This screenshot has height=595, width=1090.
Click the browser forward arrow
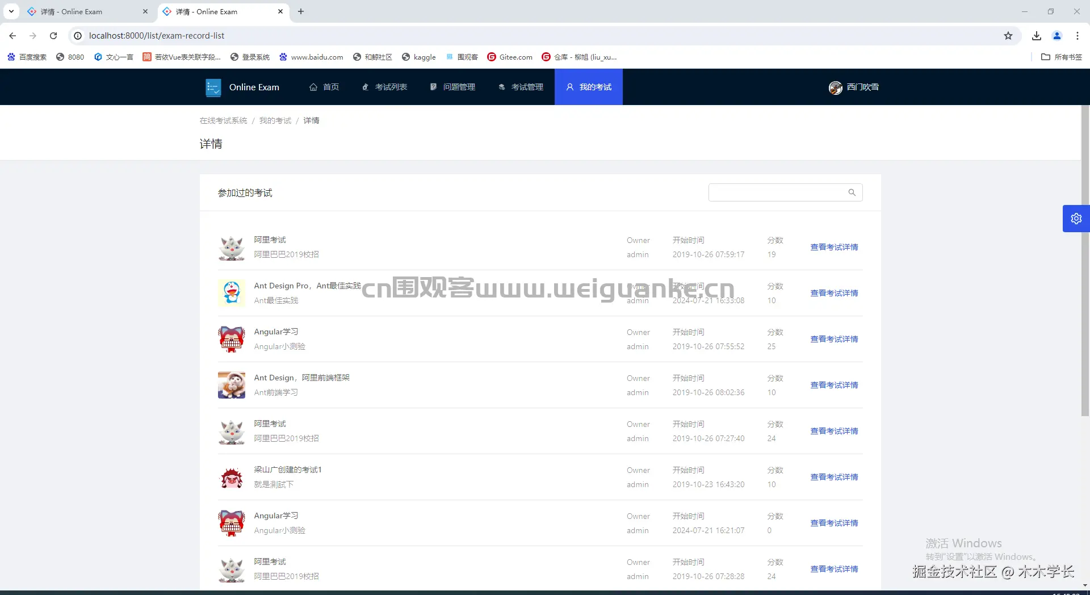[x=33, y=36]
